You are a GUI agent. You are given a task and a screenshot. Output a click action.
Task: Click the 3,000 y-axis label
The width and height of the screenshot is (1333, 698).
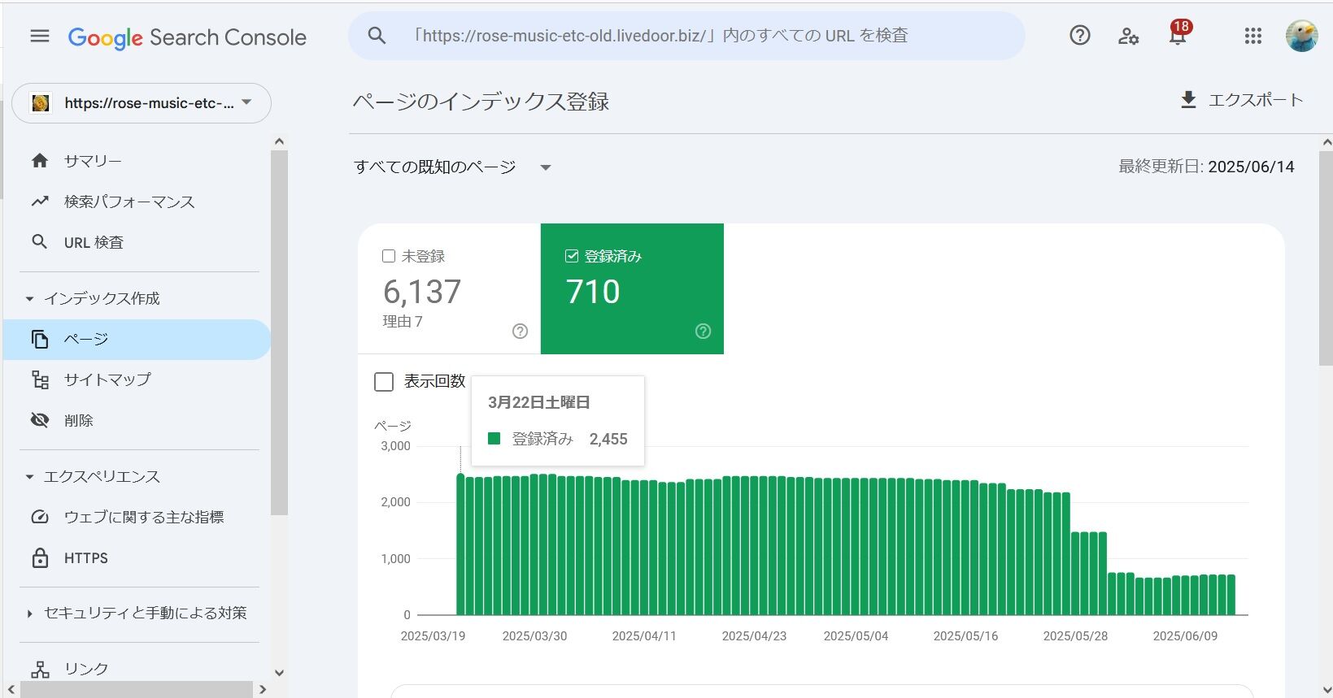click(396, 446)
